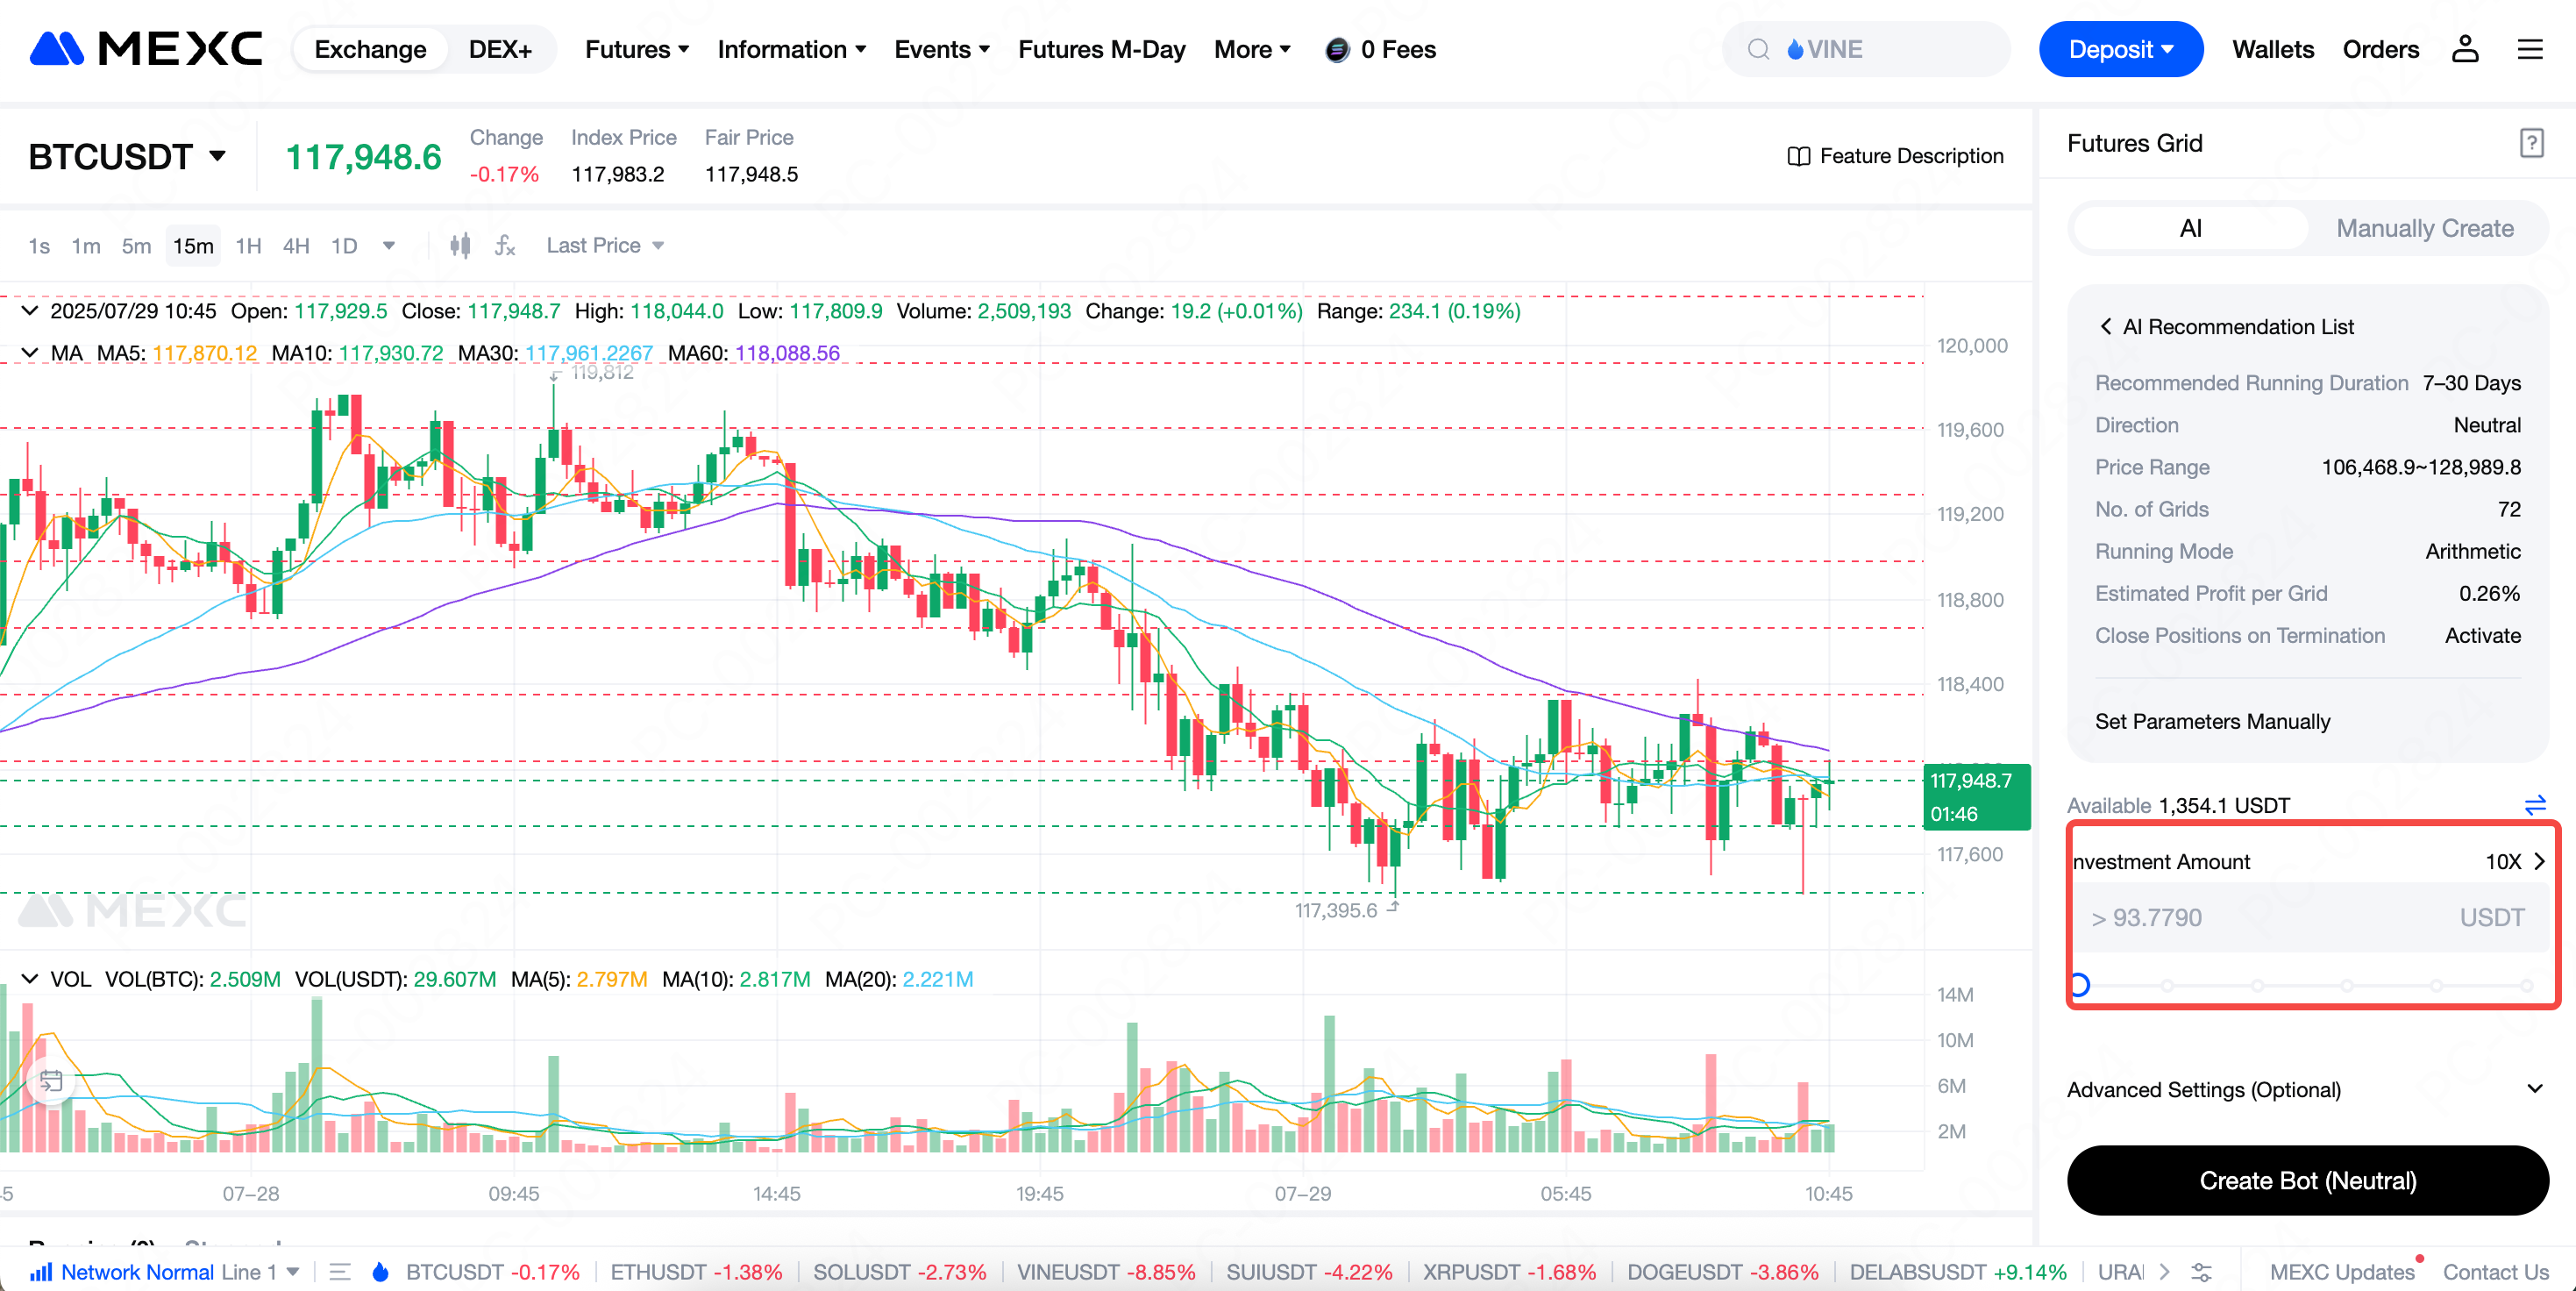Switch to DEX+ mode
The width and height of the screenshot is (2576, 1291).
click(500, 49)
